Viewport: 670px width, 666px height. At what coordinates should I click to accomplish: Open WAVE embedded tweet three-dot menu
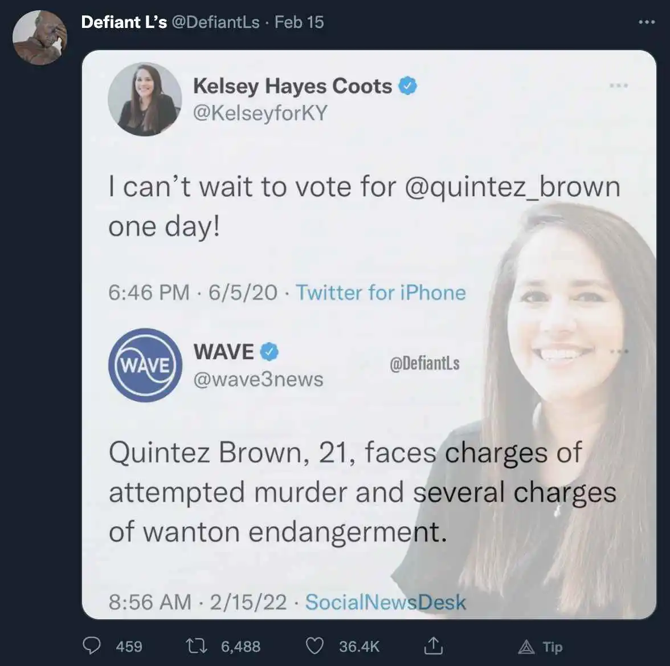[619, 351]
